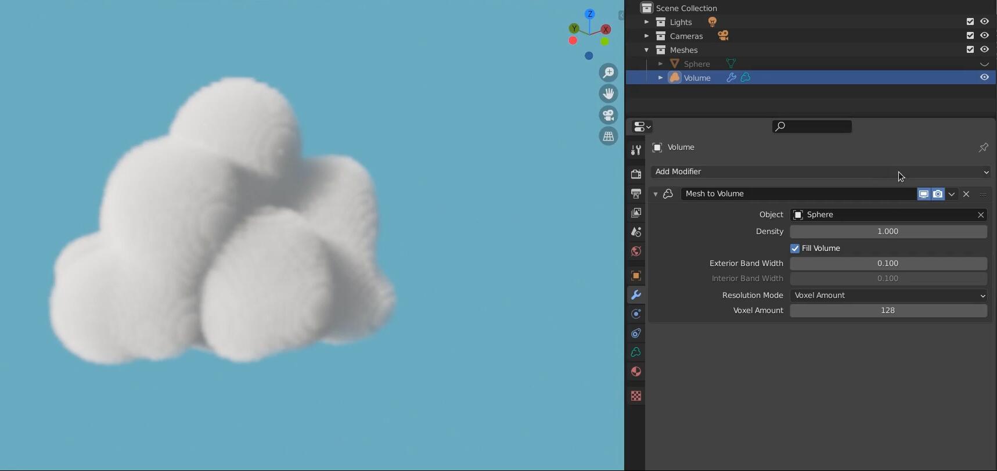Click the Scene Collection icon in the outliner
The height and width of the screenshot is (471, 997).
pos(647,8)
